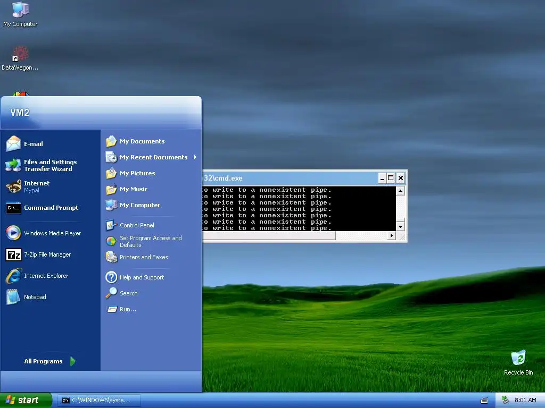Select the Windows Media Player label
The width and height of the screenshot is (545, 408).
point(53,233)
